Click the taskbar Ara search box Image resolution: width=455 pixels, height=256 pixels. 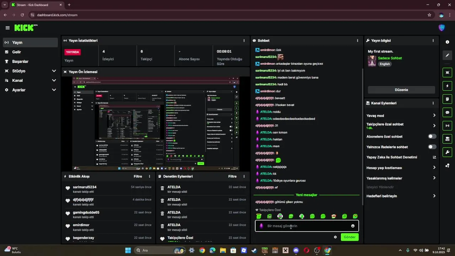pos(160,250)
